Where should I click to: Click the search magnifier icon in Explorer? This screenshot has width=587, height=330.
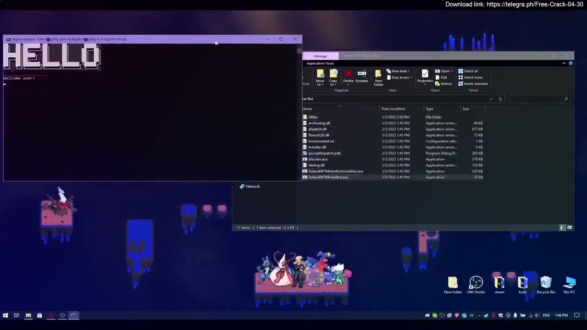click(566, 99)
